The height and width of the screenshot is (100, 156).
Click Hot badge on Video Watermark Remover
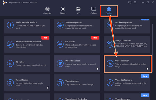[x=45, y=38]
